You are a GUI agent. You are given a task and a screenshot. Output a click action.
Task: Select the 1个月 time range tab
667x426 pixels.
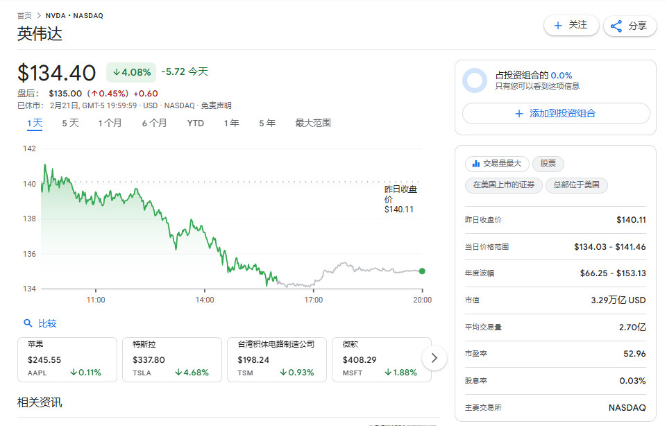(110, 123)
